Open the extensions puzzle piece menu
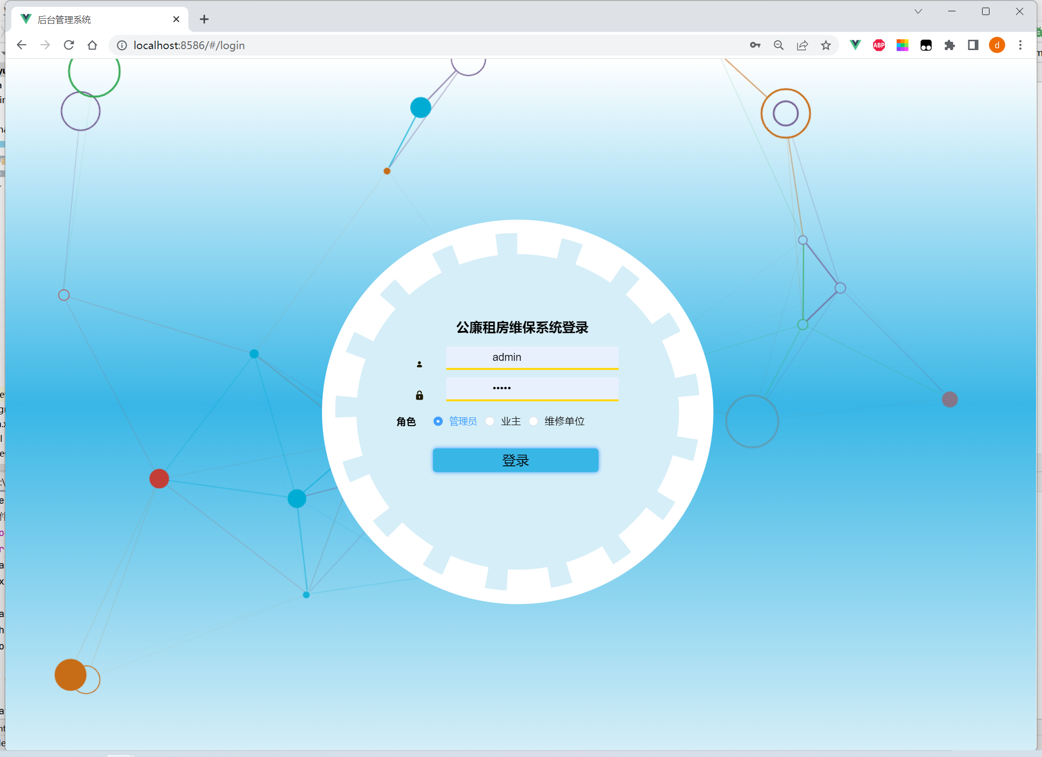 (x=949, y=45)
